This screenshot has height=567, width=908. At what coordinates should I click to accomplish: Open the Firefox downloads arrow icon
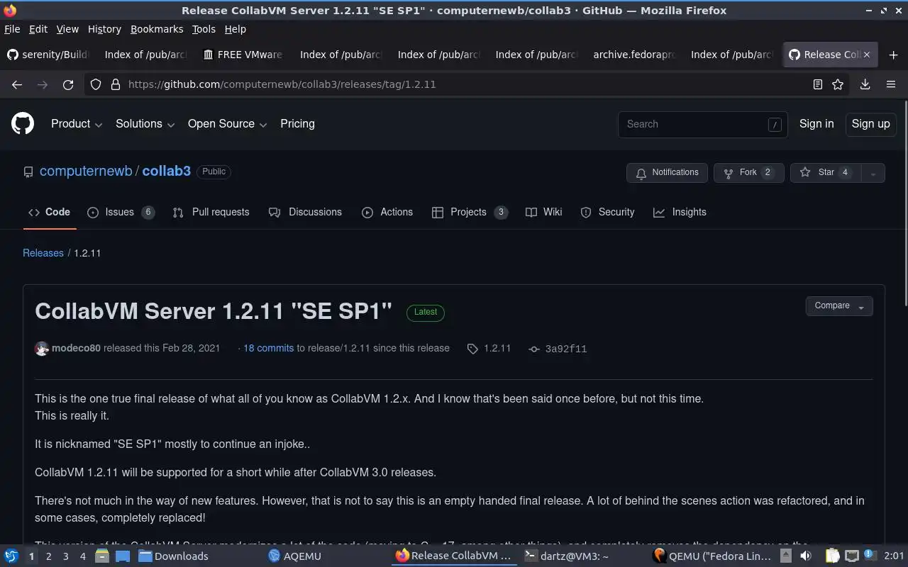pos(865,84)
